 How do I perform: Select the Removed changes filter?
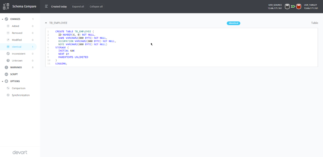(x=17, y=33)
